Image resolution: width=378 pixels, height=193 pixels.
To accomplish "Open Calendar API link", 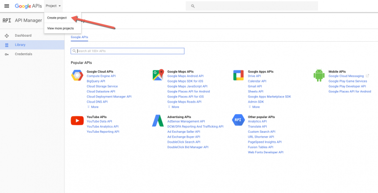I will coord(257,81).
